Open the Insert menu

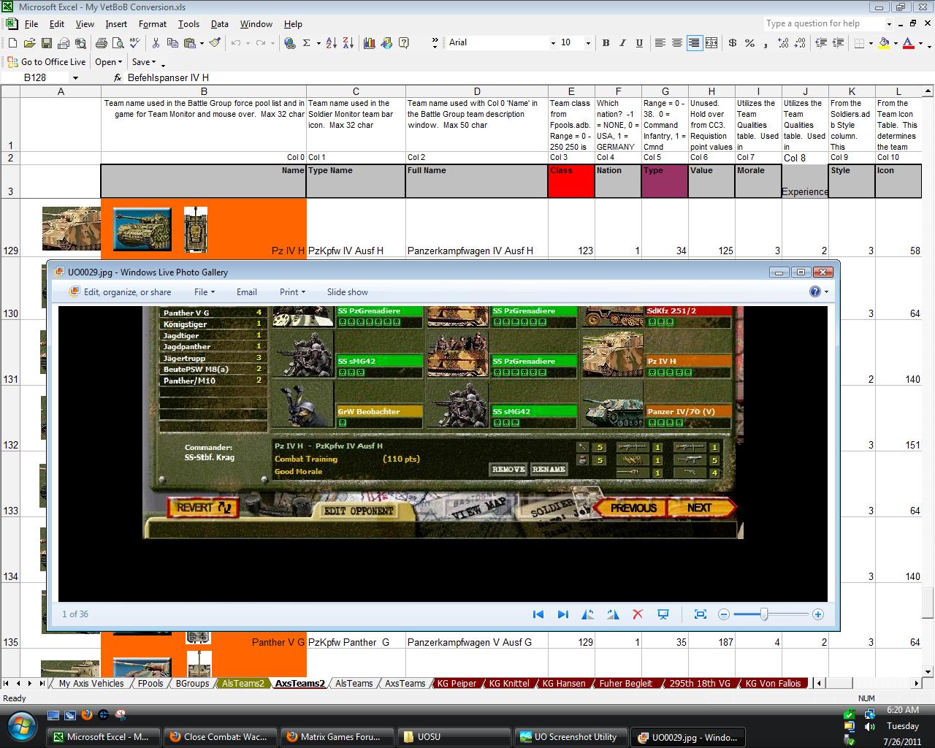[x=116, y=24]
